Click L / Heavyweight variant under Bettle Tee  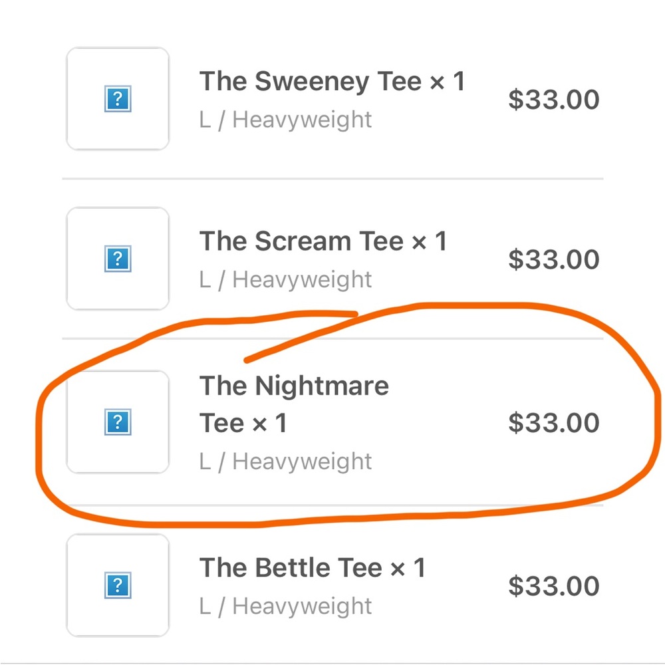(285, 606)
